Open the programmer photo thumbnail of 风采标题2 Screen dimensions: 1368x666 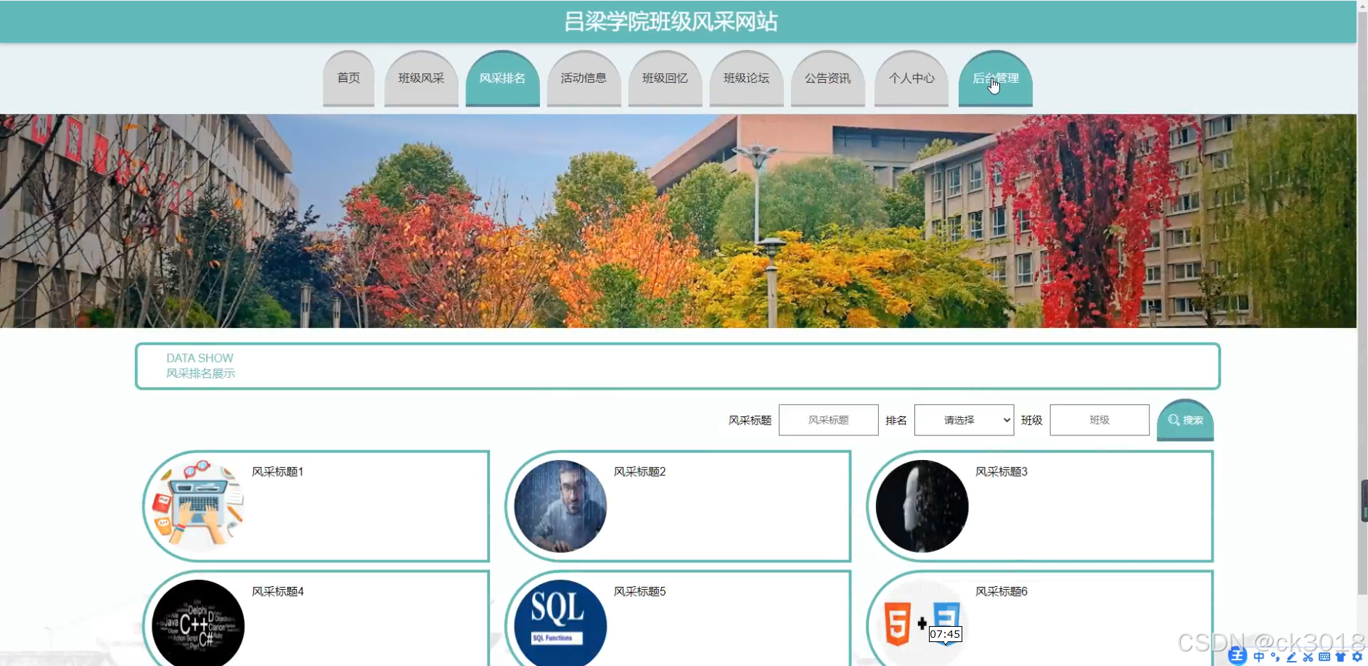[560, 506]
